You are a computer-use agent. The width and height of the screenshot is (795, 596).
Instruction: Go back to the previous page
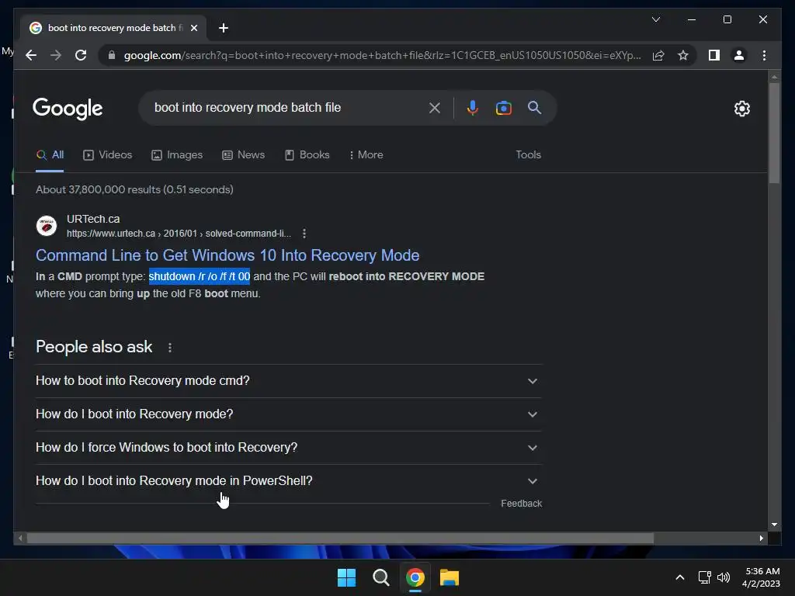pos(31,55)
